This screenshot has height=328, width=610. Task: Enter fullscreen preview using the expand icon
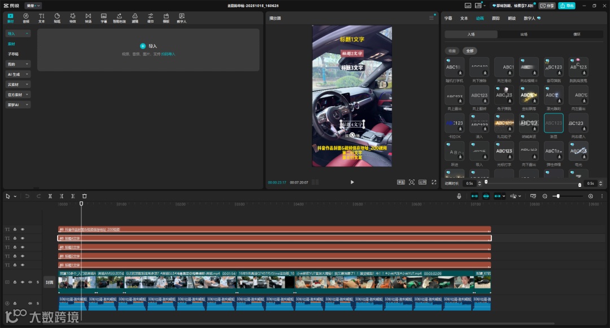(434, 182)
